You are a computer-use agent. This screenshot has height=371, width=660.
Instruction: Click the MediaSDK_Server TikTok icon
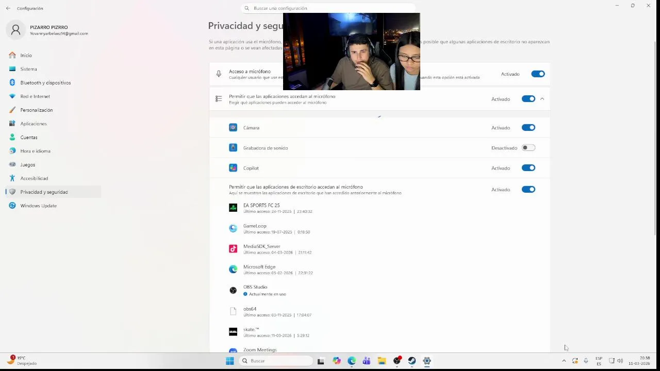click(x=233, y=249)
